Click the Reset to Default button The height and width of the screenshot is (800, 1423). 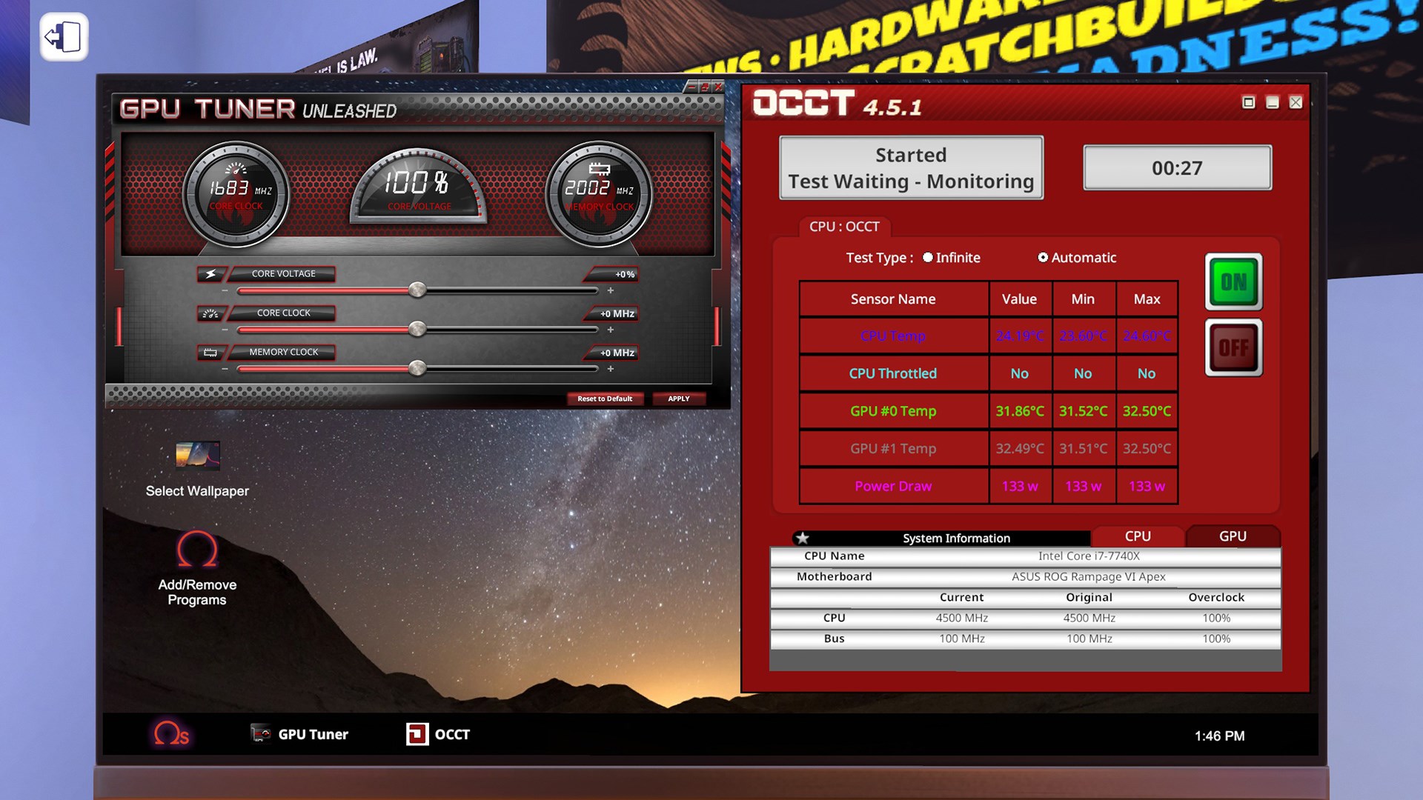pyautogui.click(x=604, y=399)
